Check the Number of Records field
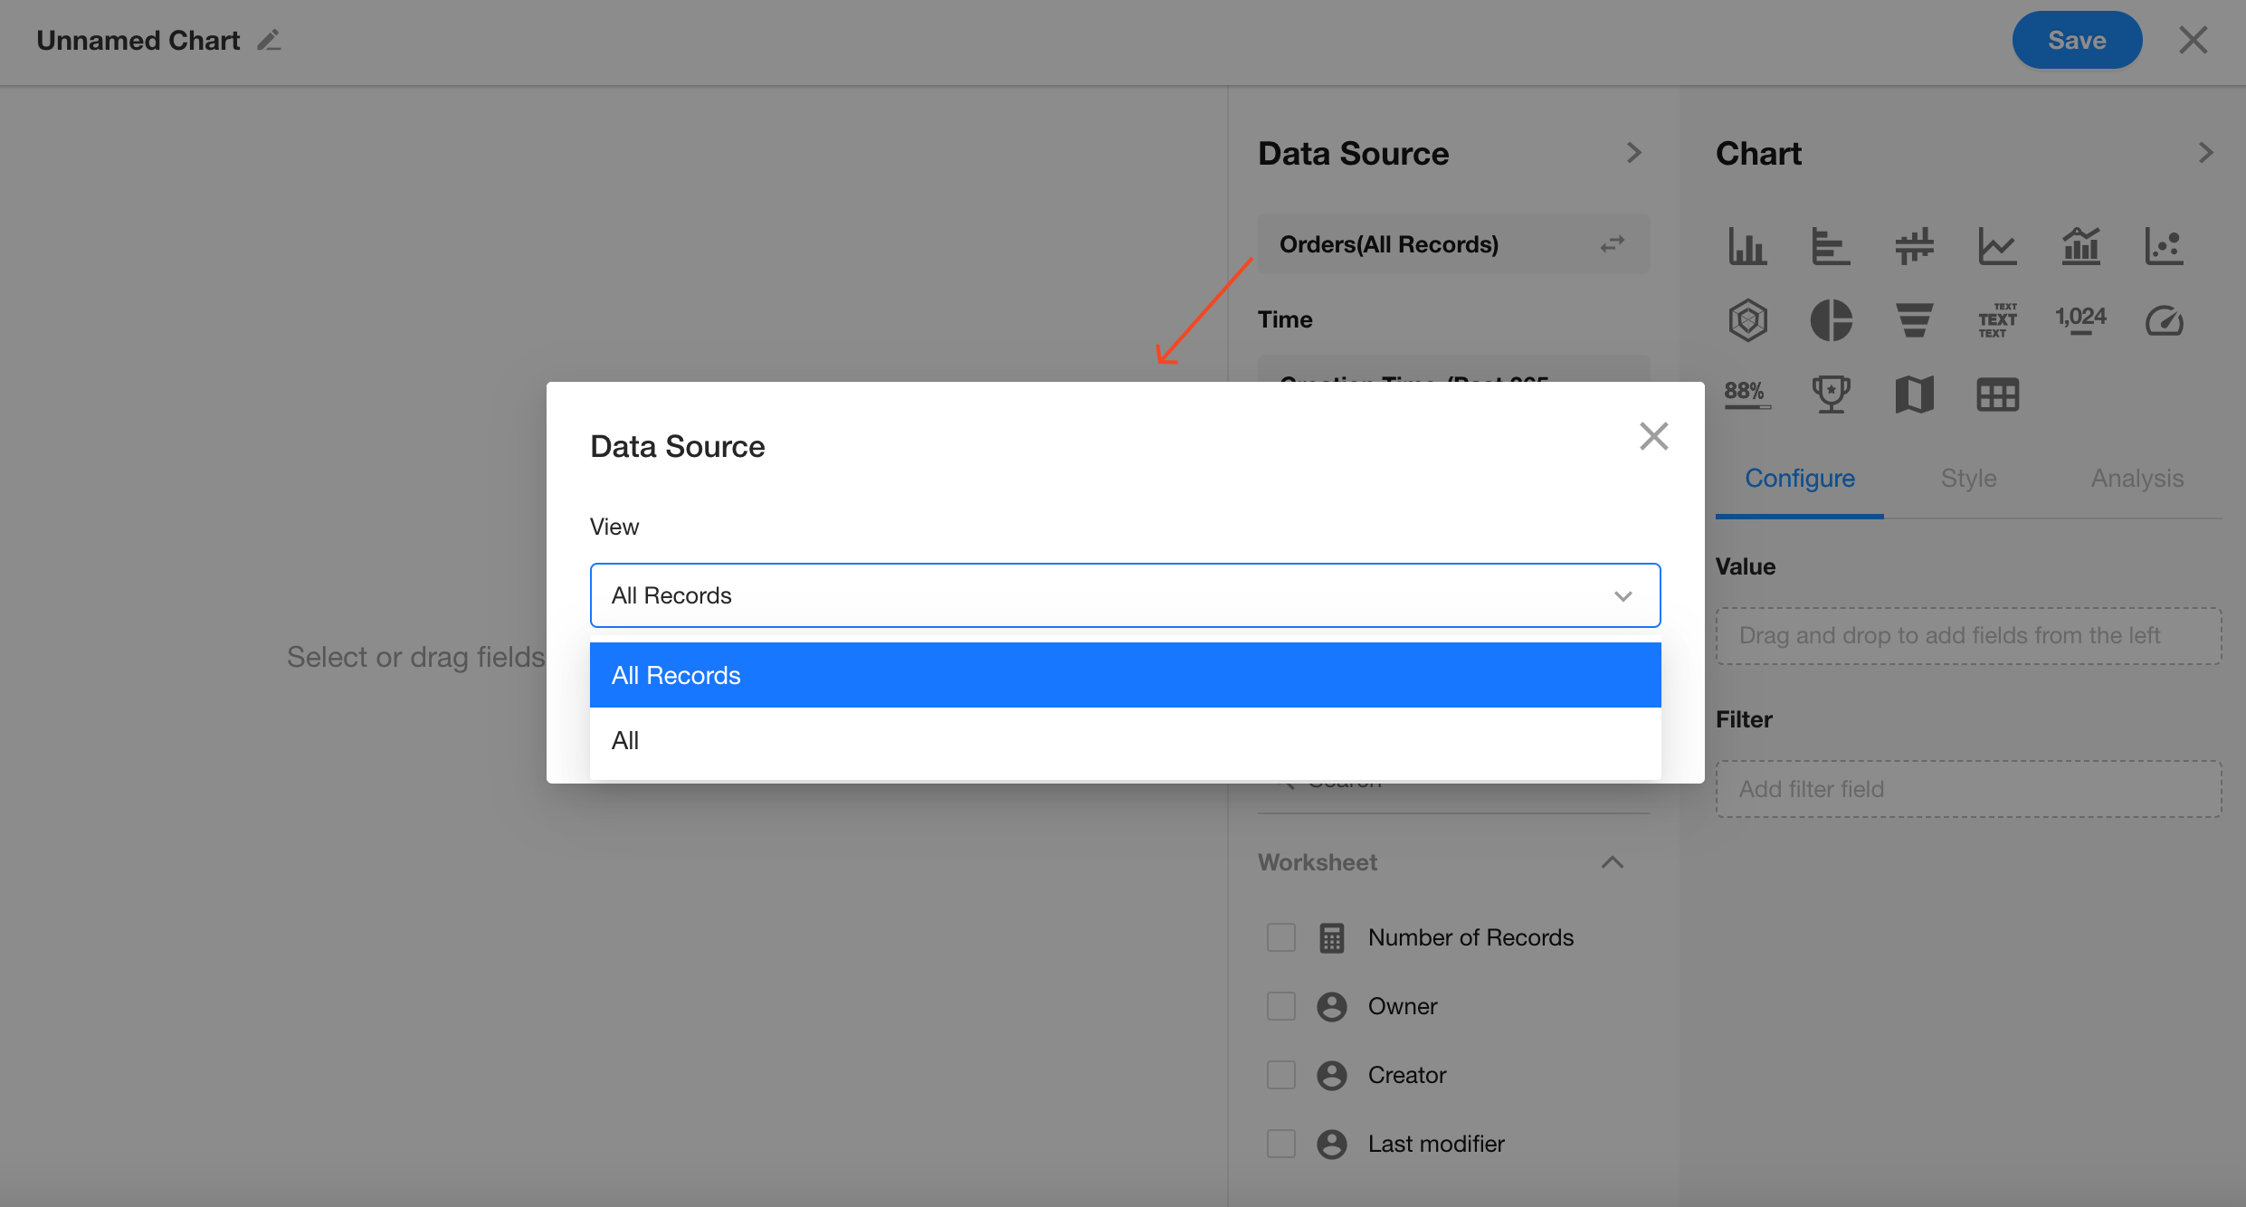The width and height of the screenshot is (2246, 1207). click(x=1280, y=937)
